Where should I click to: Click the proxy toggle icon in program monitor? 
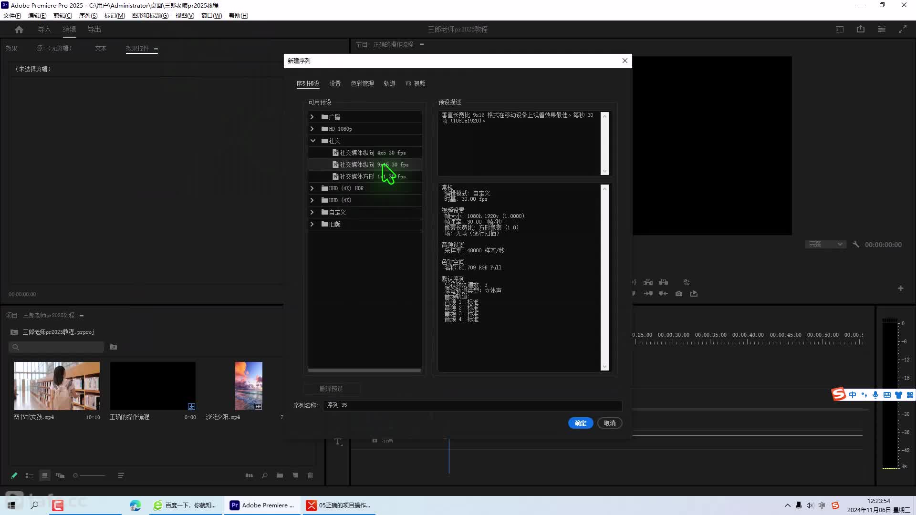pyautogui.click(x=687, y=282)
